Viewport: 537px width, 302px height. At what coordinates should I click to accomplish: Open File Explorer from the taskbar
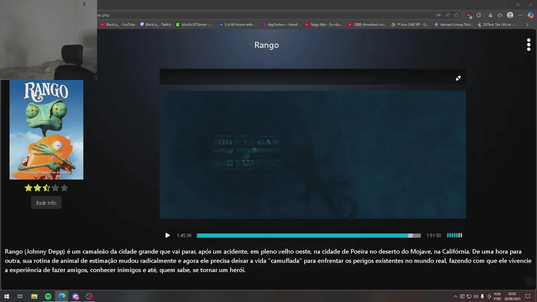[x=34, y=297]
